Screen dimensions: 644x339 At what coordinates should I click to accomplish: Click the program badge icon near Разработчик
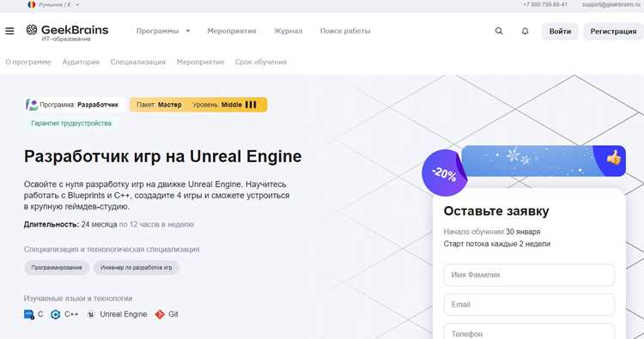pos(31,105)
